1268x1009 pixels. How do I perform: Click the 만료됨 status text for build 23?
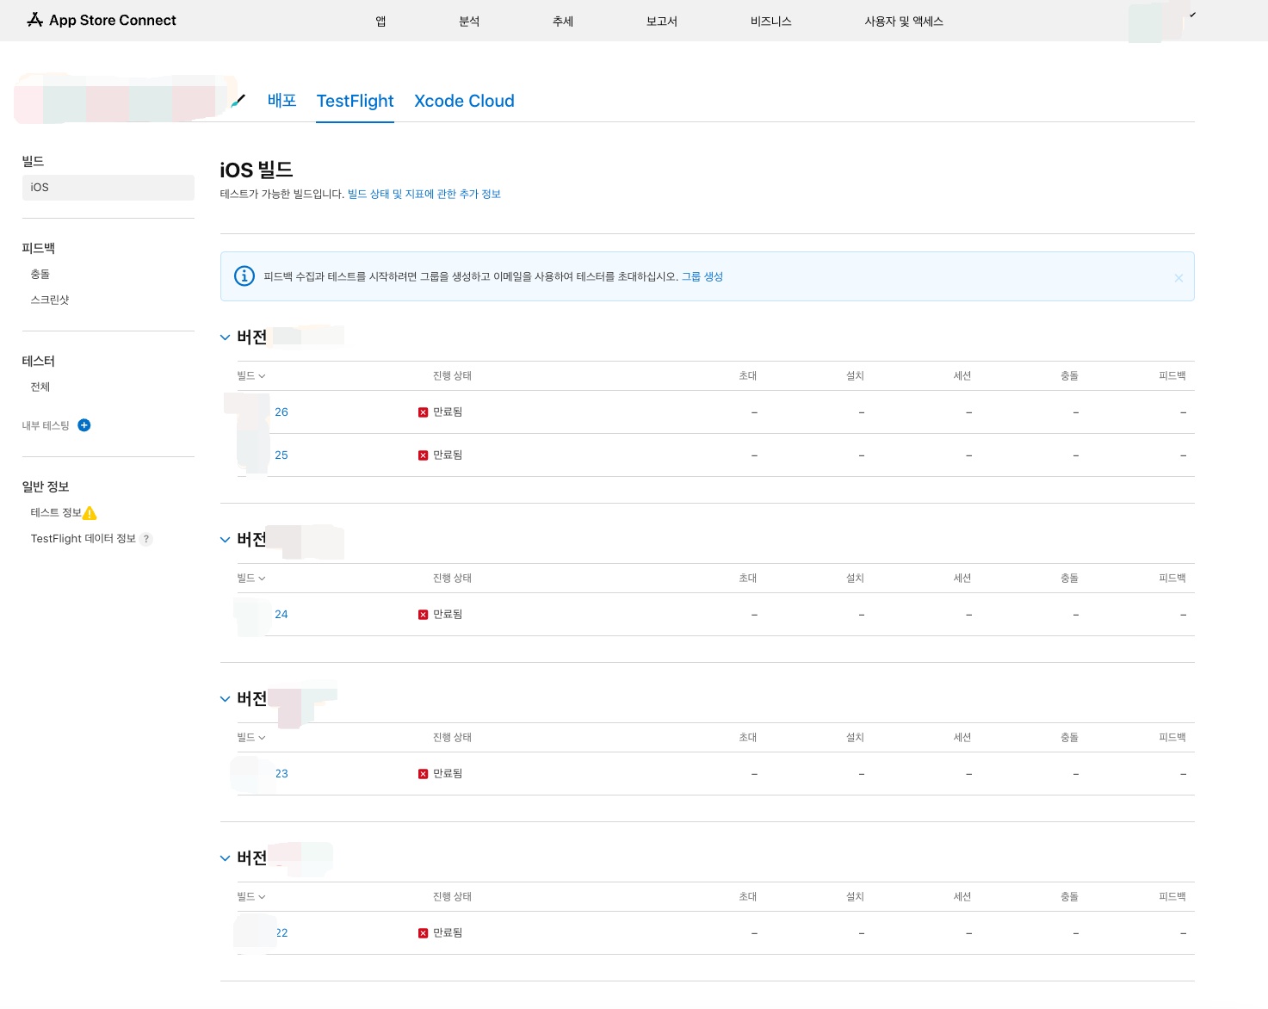448,774
